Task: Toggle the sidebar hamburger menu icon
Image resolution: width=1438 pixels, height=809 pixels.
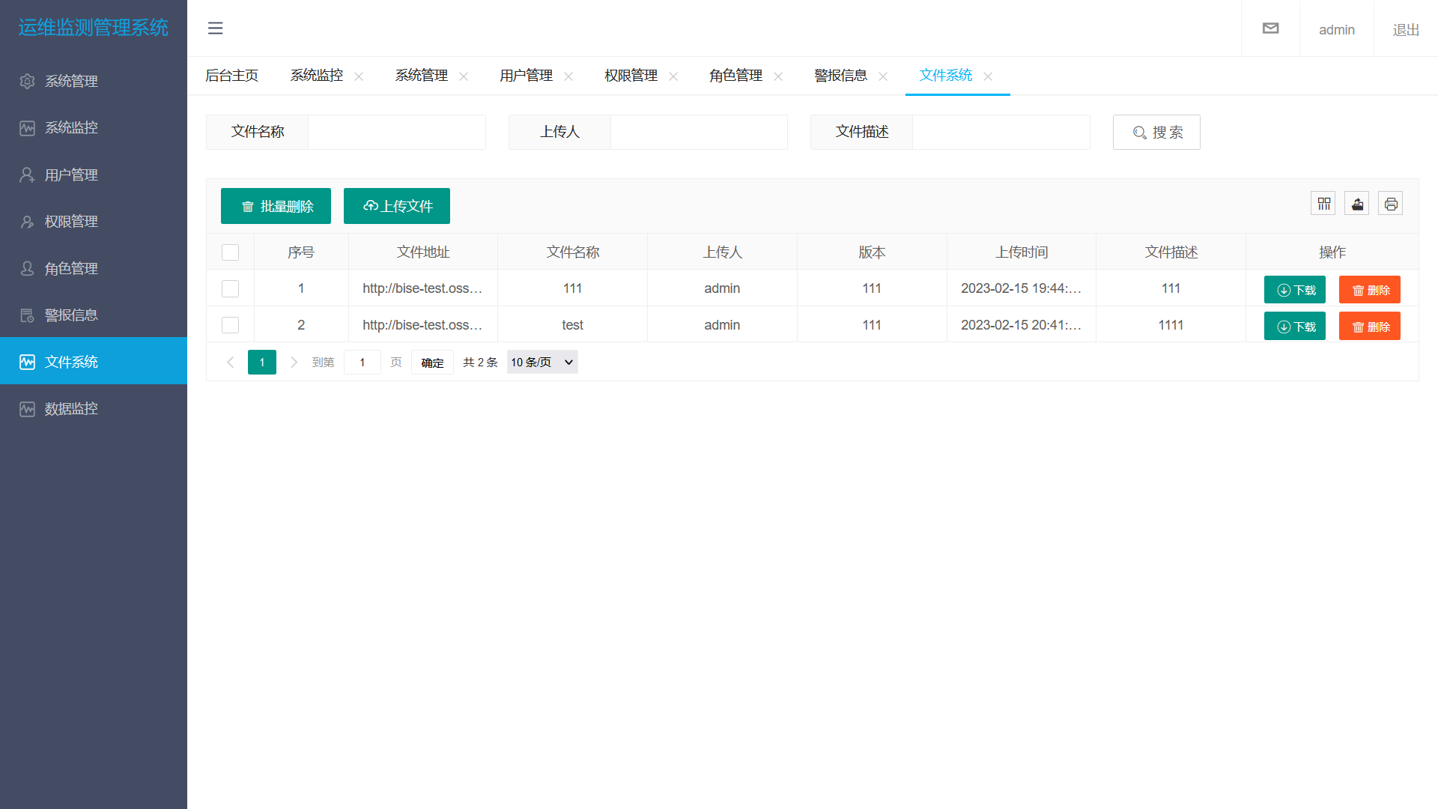Action: click(215, 28)
